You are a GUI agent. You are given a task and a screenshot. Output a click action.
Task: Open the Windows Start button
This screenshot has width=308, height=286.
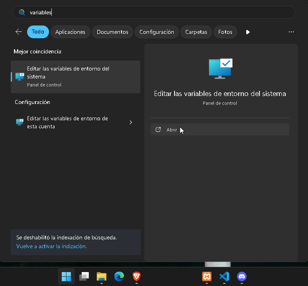click(x=67, y=276)
